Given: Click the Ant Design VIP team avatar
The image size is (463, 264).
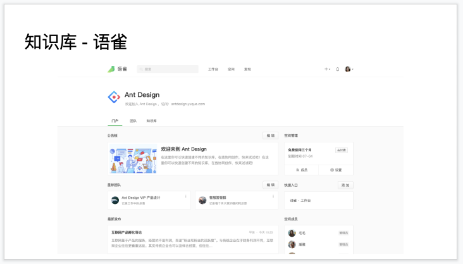Looking at the screenshot, I should [115, 200].
